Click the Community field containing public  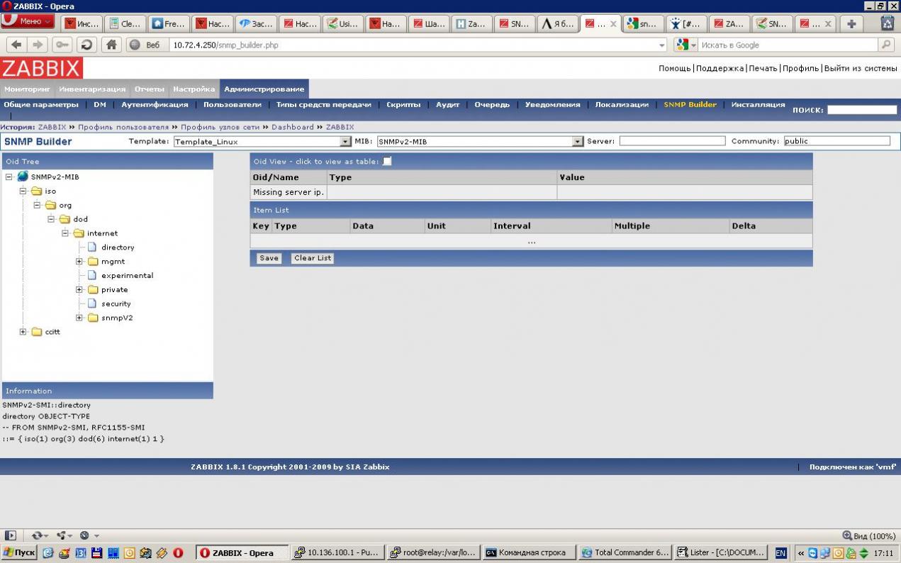(x=836, y=141)
